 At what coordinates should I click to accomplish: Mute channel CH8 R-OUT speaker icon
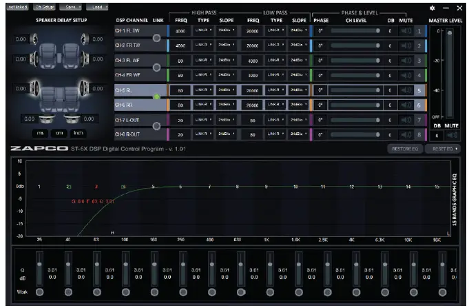click(406, 134)
